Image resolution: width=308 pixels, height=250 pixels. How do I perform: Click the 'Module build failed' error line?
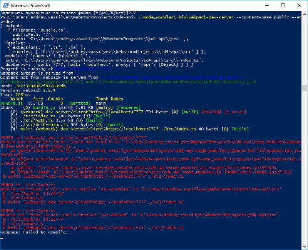coord(151,144)
